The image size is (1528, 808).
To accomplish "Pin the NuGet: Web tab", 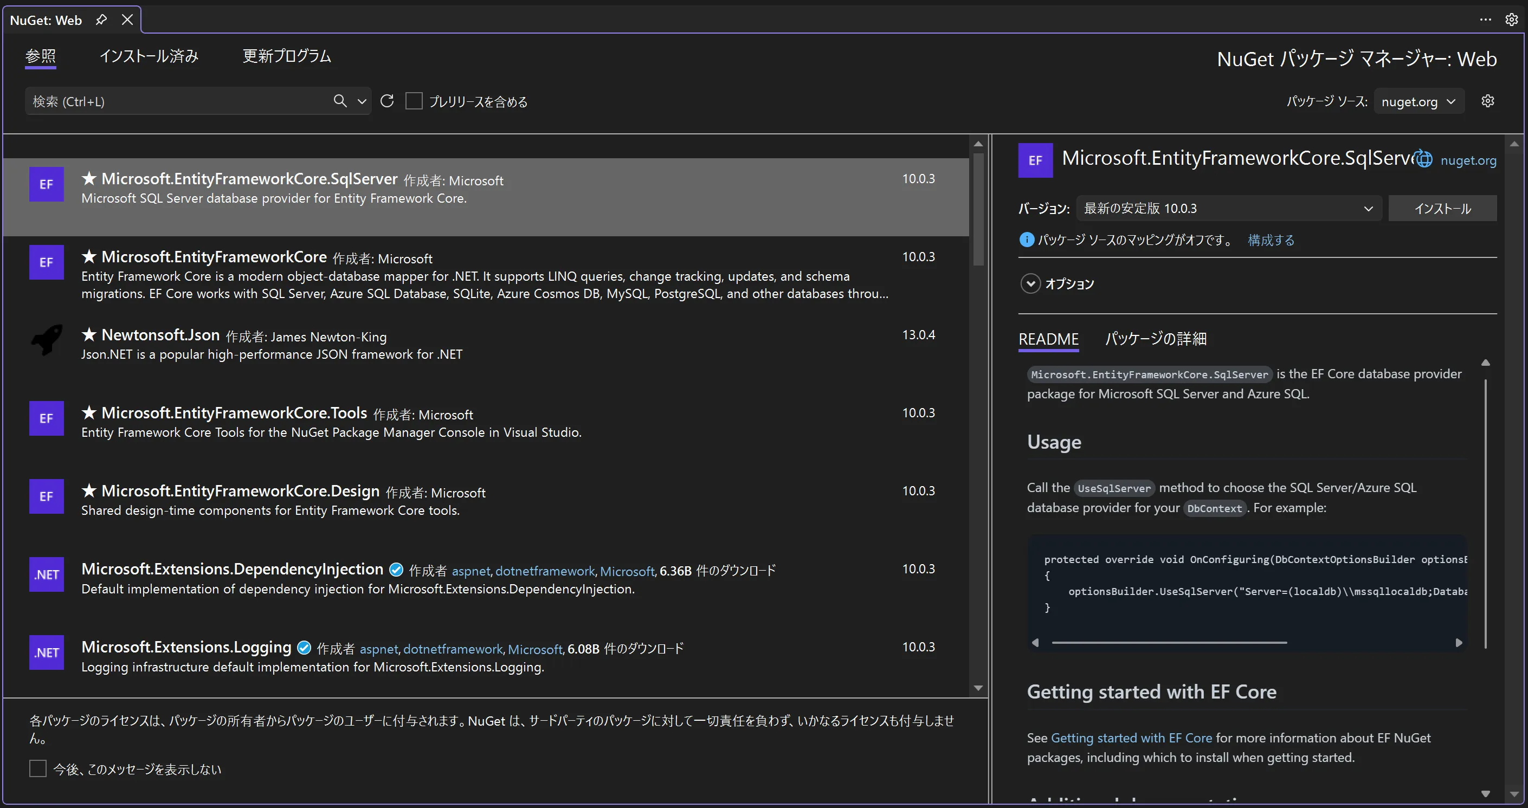I will pyautogui.click(x=101, y=20).
